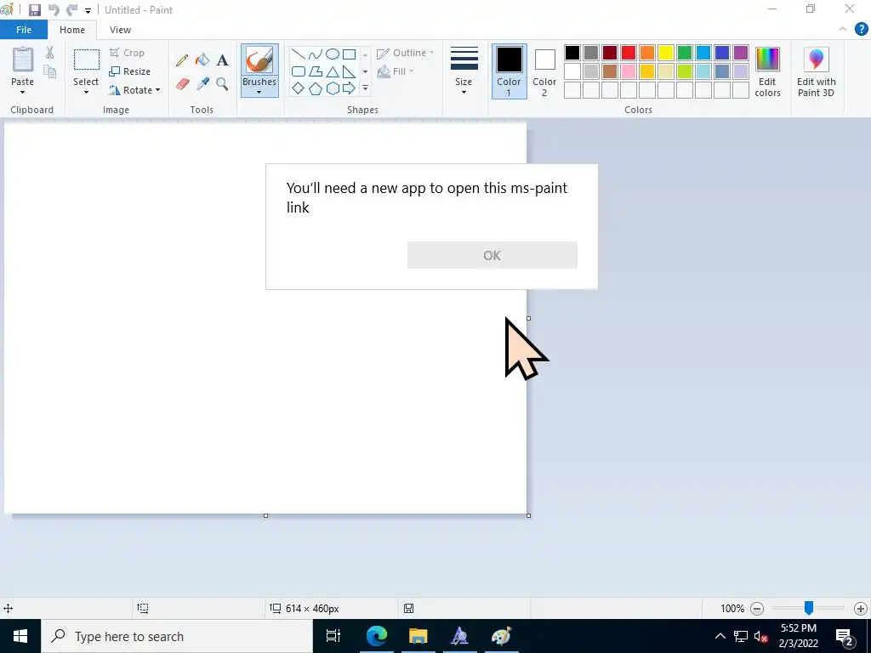Click the Copy icon in Clipboard group

click(50, 71)
